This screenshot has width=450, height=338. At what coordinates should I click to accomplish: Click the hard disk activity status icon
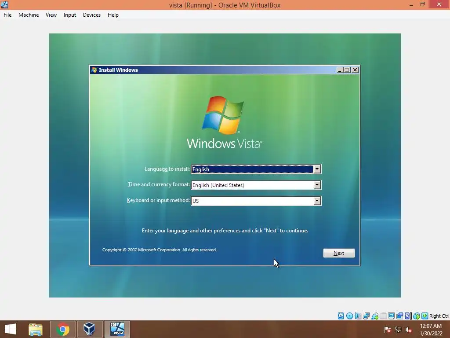point(341,316)
